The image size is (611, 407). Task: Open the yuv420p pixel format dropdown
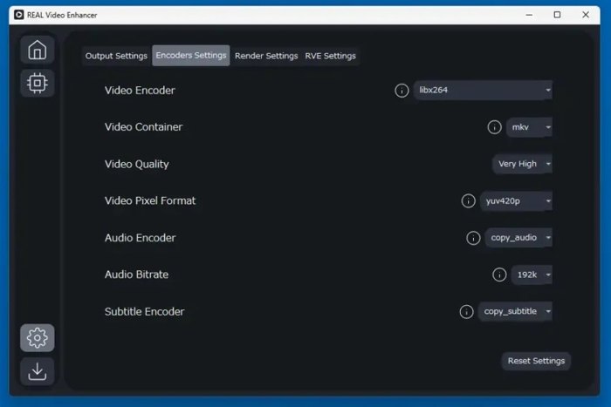(516, 200)
